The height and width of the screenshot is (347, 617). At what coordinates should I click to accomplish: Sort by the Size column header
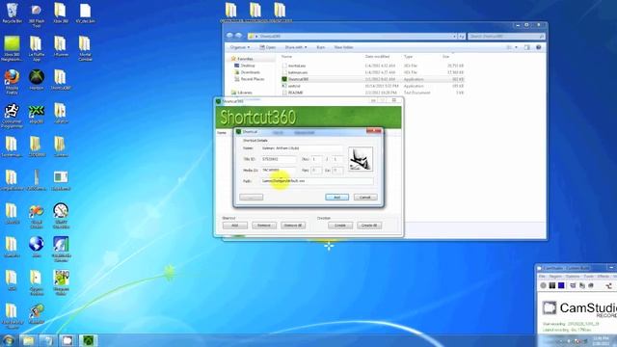coord(445,57)
